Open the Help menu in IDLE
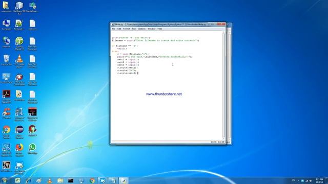This screenshot has height=184, width=328. (159, 29)
